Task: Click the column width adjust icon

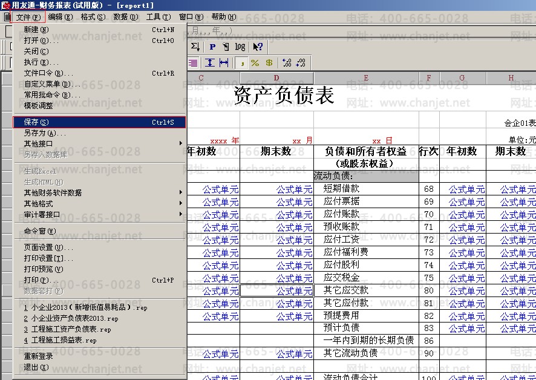Action: (224, 63)
